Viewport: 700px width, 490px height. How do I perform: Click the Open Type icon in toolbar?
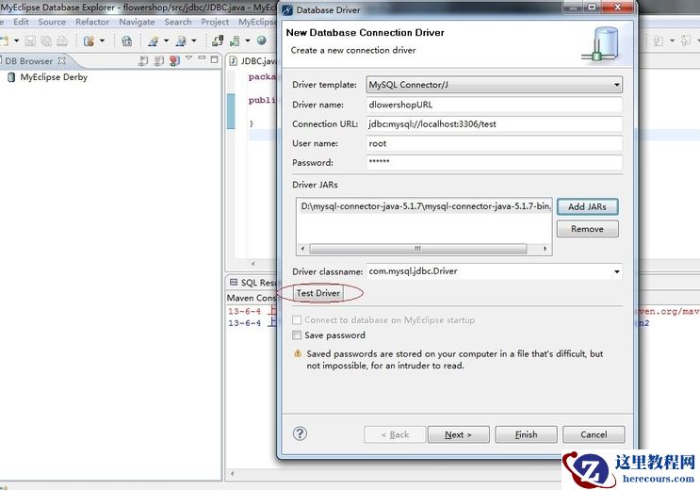(127, 41)
